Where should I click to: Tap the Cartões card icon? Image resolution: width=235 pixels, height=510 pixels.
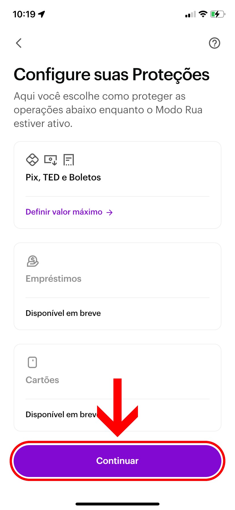pos(32,362)
